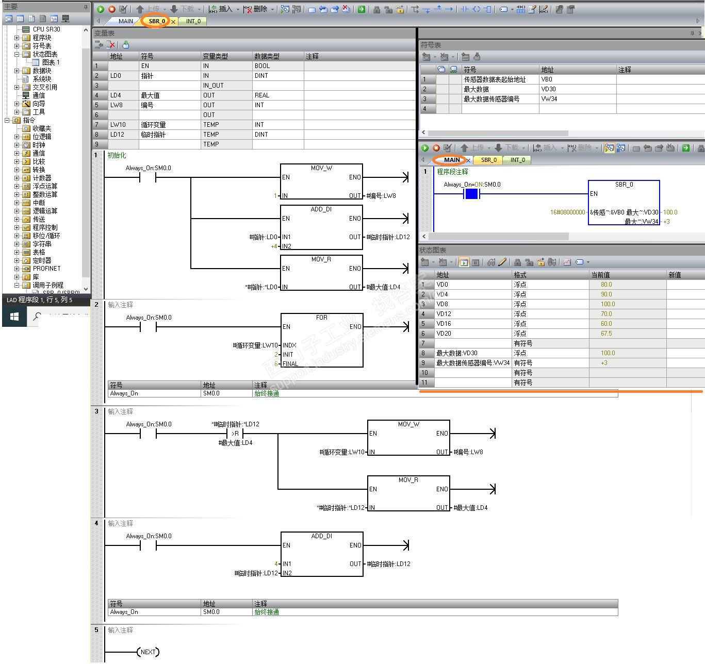Toggle program status monitoring in MAIN editor toolbar
Screen dimensions: 705x664
point(609,148)
